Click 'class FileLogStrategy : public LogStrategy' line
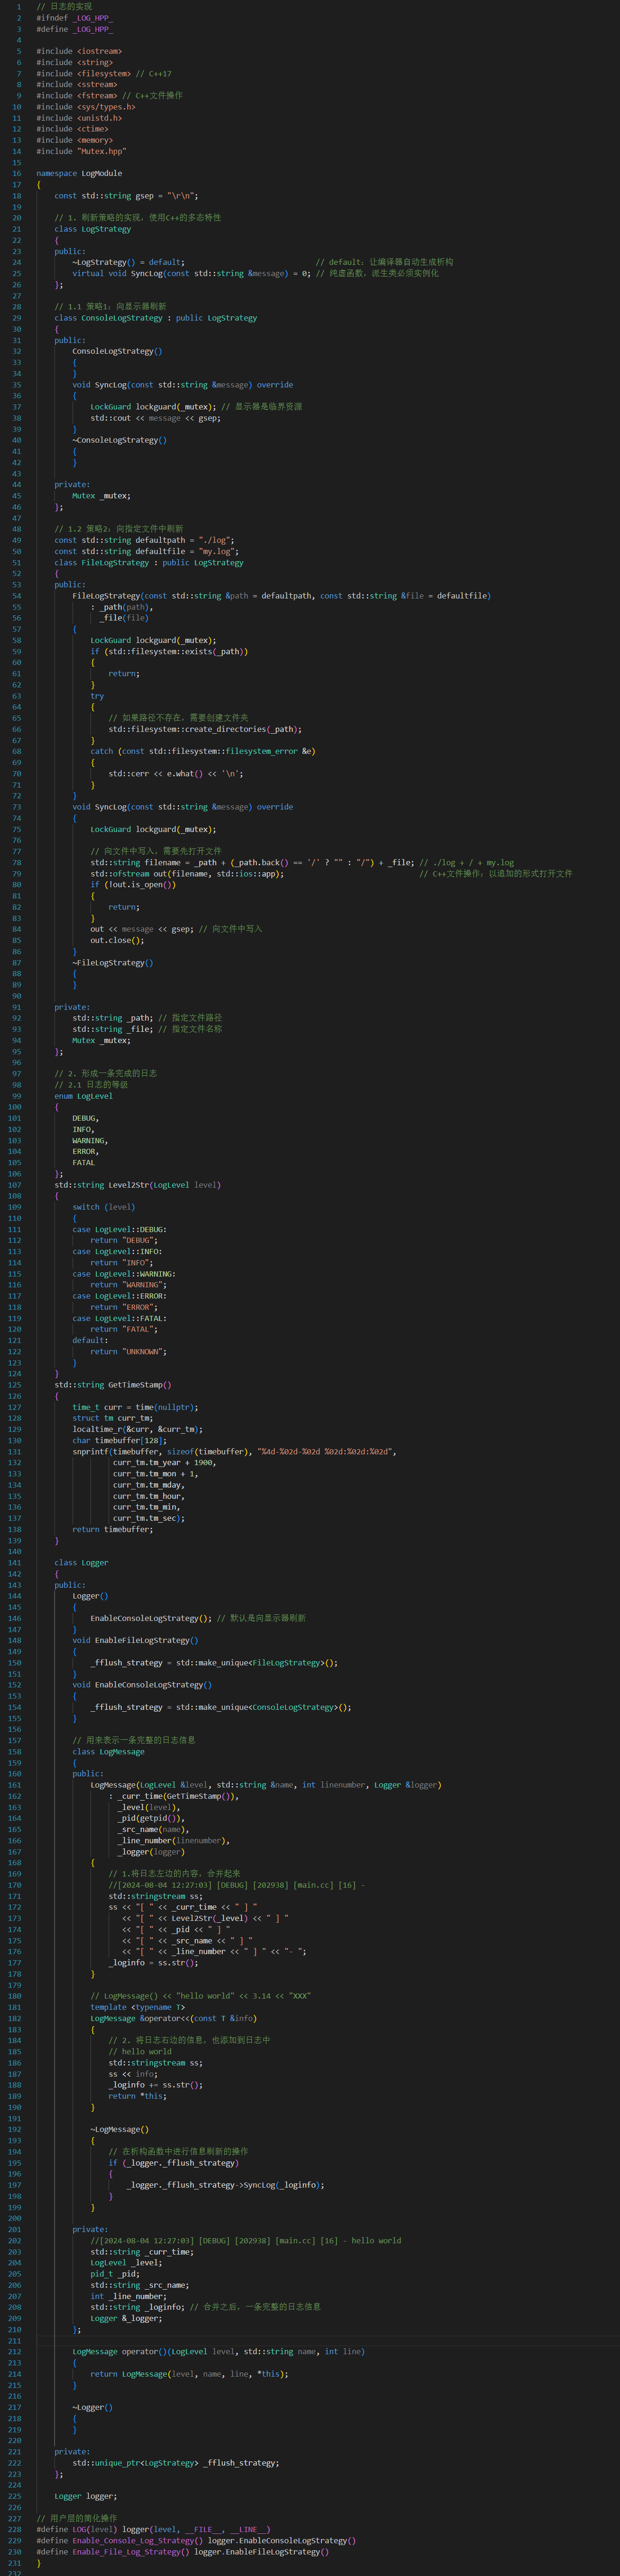This screenshot has width=620, height=2576. click(149, 562)
